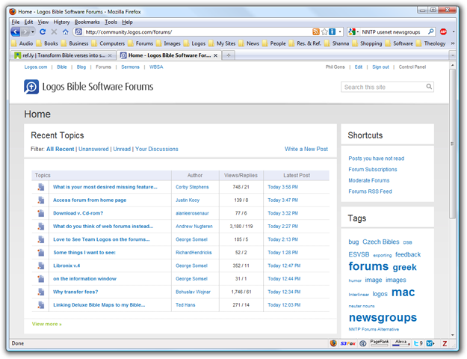Click the topic icon beside Why transfer fees?

(x=41, y=292)
